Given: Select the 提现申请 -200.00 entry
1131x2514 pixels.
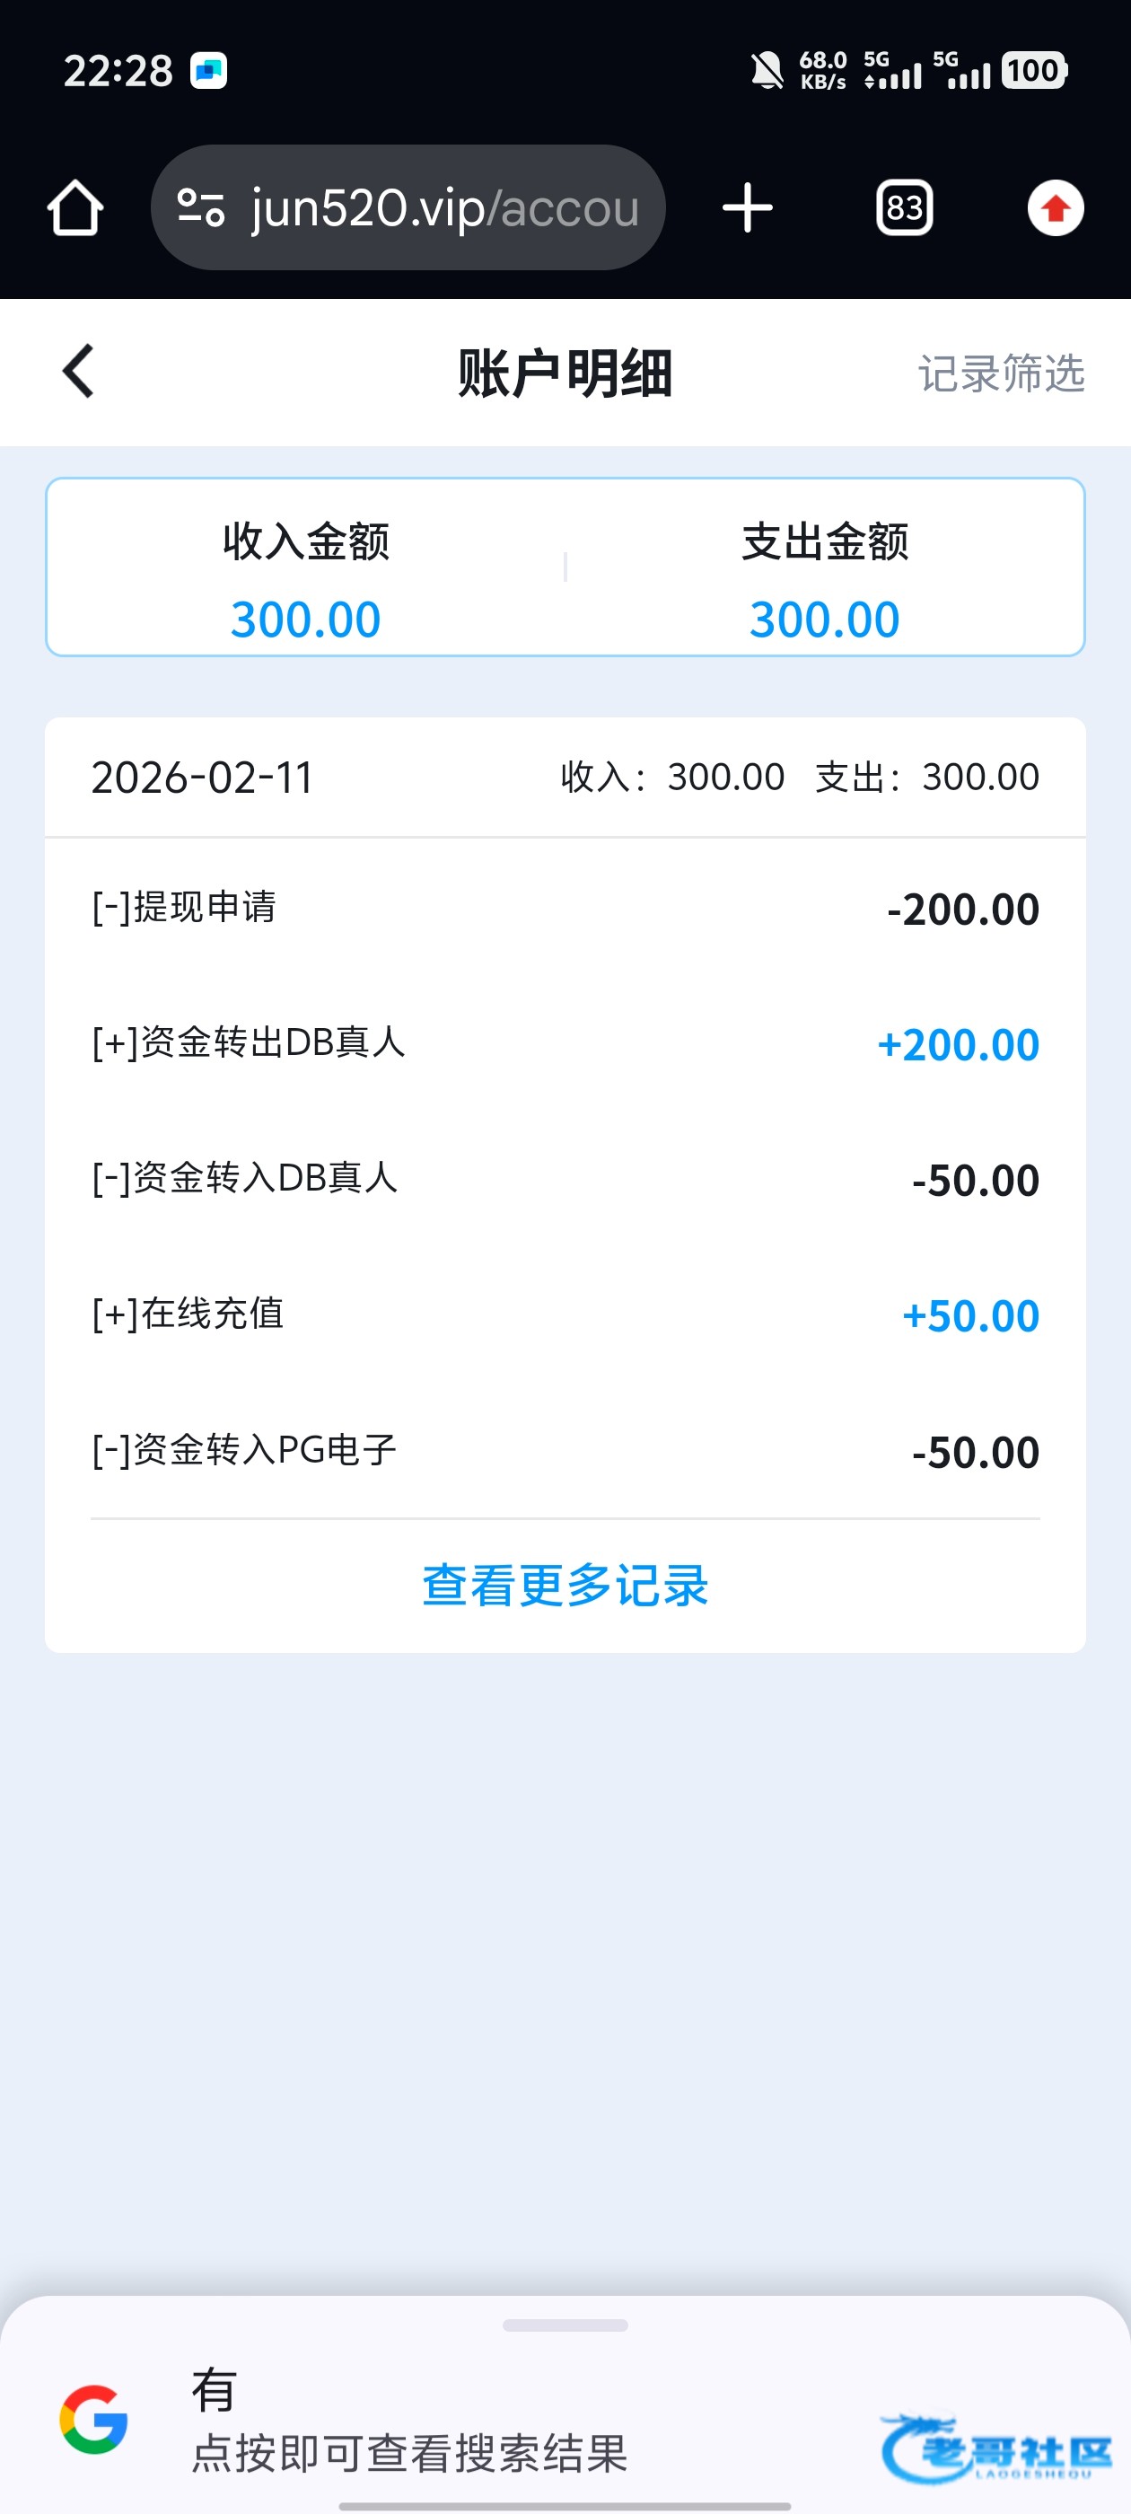Looking at the screenshot, I should 565,908.
